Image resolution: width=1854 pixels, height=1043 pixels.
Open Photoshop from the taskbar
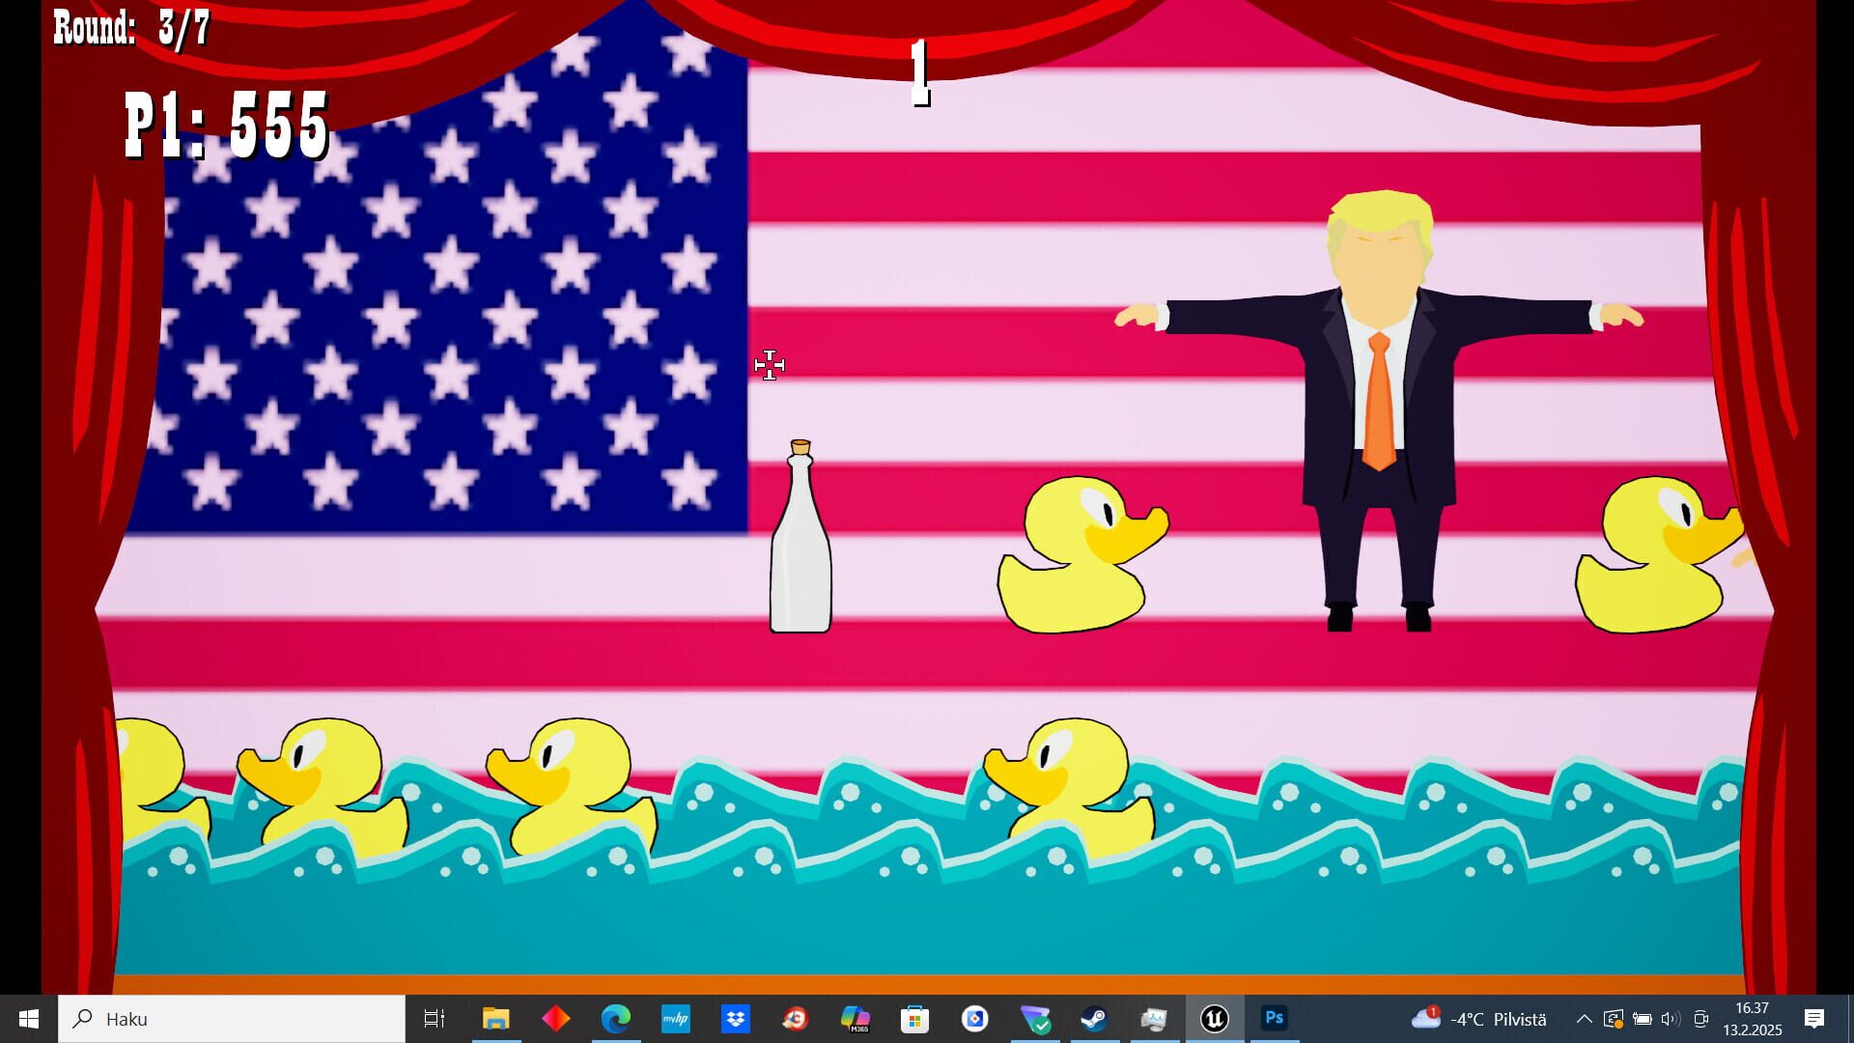click(1275, 1019)
